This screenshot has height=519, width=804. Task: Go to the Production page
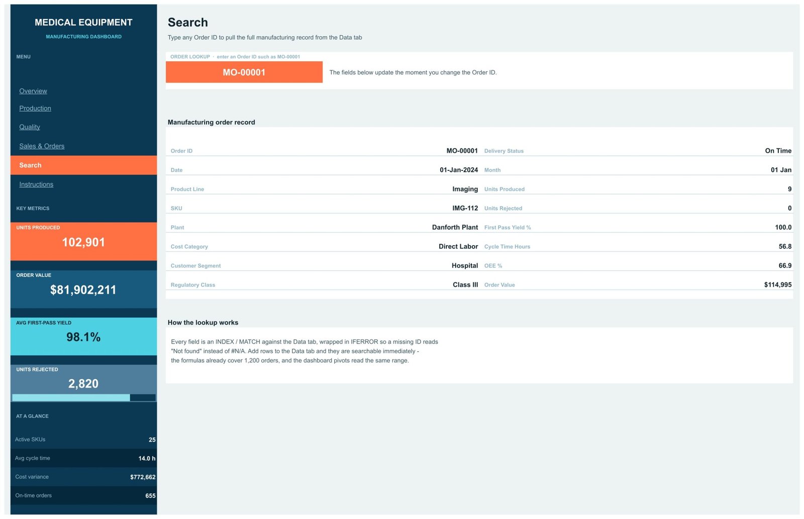pyautogui.click(x=35, y=108)
